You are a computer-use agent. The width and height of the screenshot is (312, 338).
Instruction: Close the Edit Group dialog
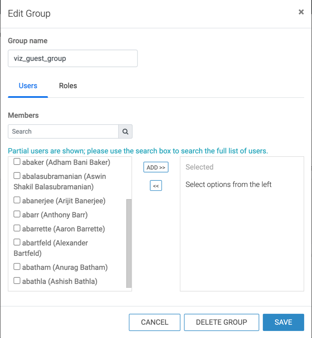[x=301, y=12]
